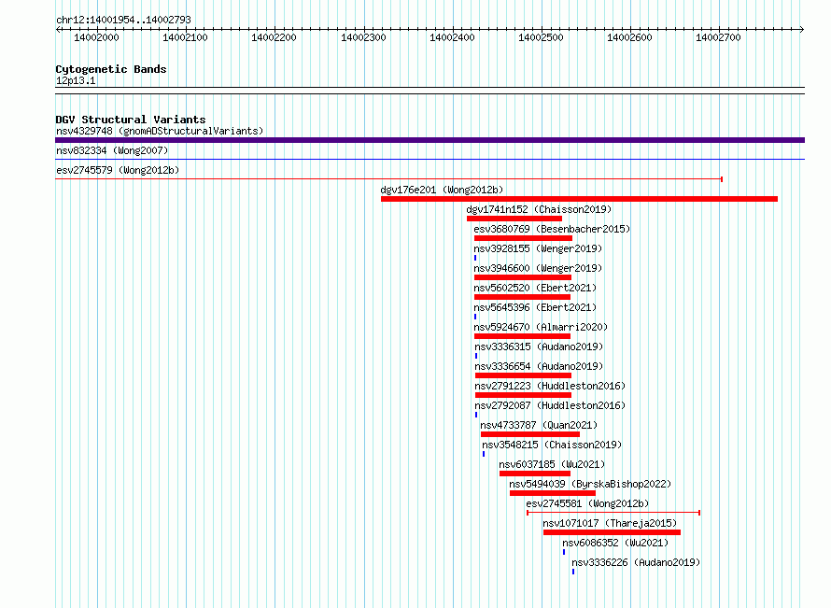Click the nsv3946600 (Wenger2019) label
This screenshot has height=608, width=831.
(538, 268)
